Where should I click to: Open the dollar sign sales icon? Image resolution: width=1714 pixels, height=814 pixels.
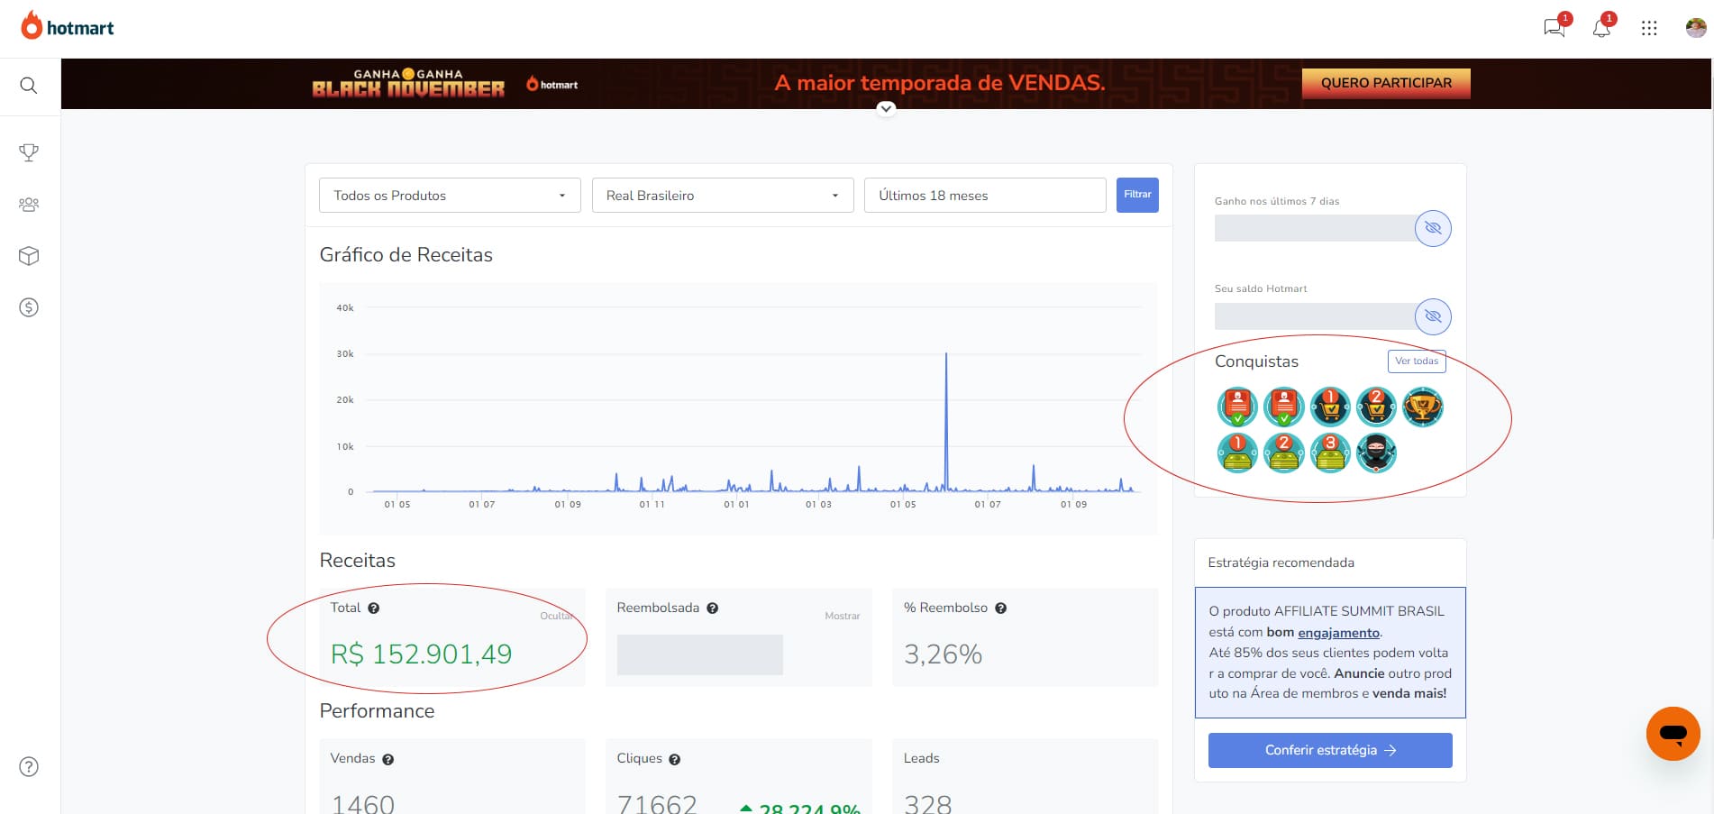[29, 307]
